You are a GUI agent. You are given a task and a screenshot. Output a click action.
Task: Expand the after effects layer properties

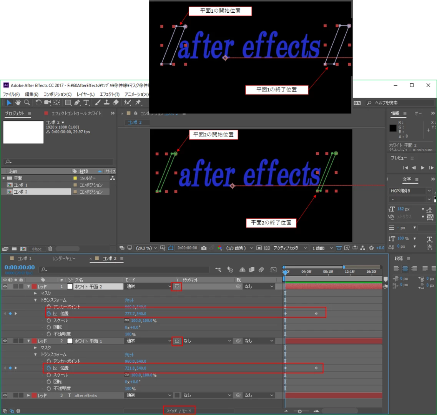point(28,395)
